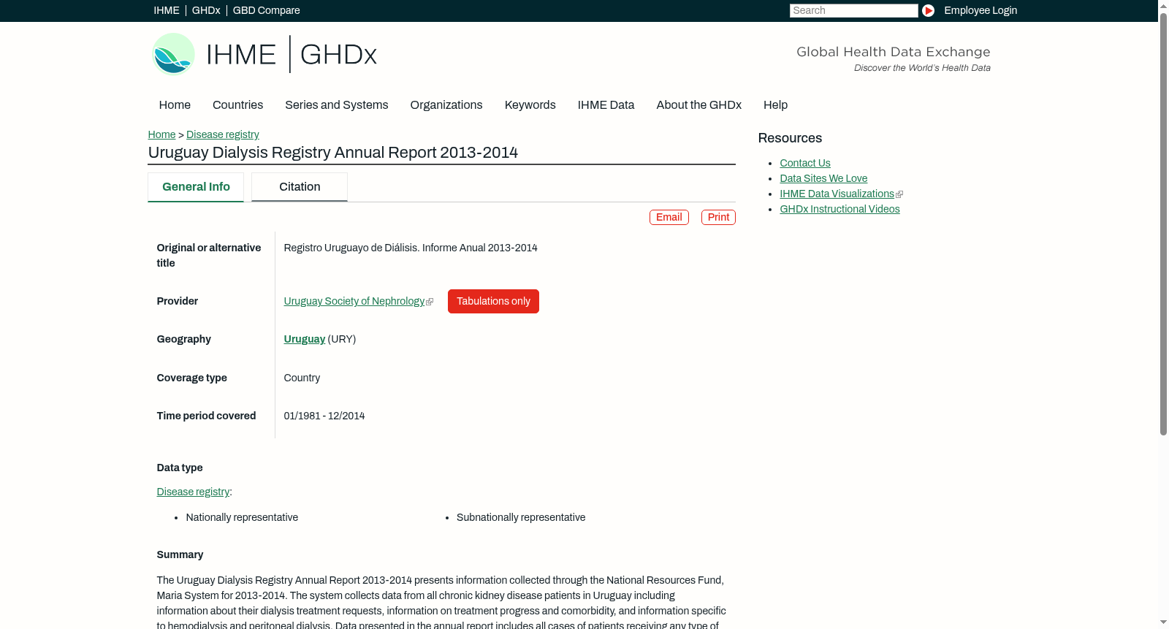Click the scrollbar up arrow
The height and width of the screenshot is (629, 1169).
click(1163, 5)
